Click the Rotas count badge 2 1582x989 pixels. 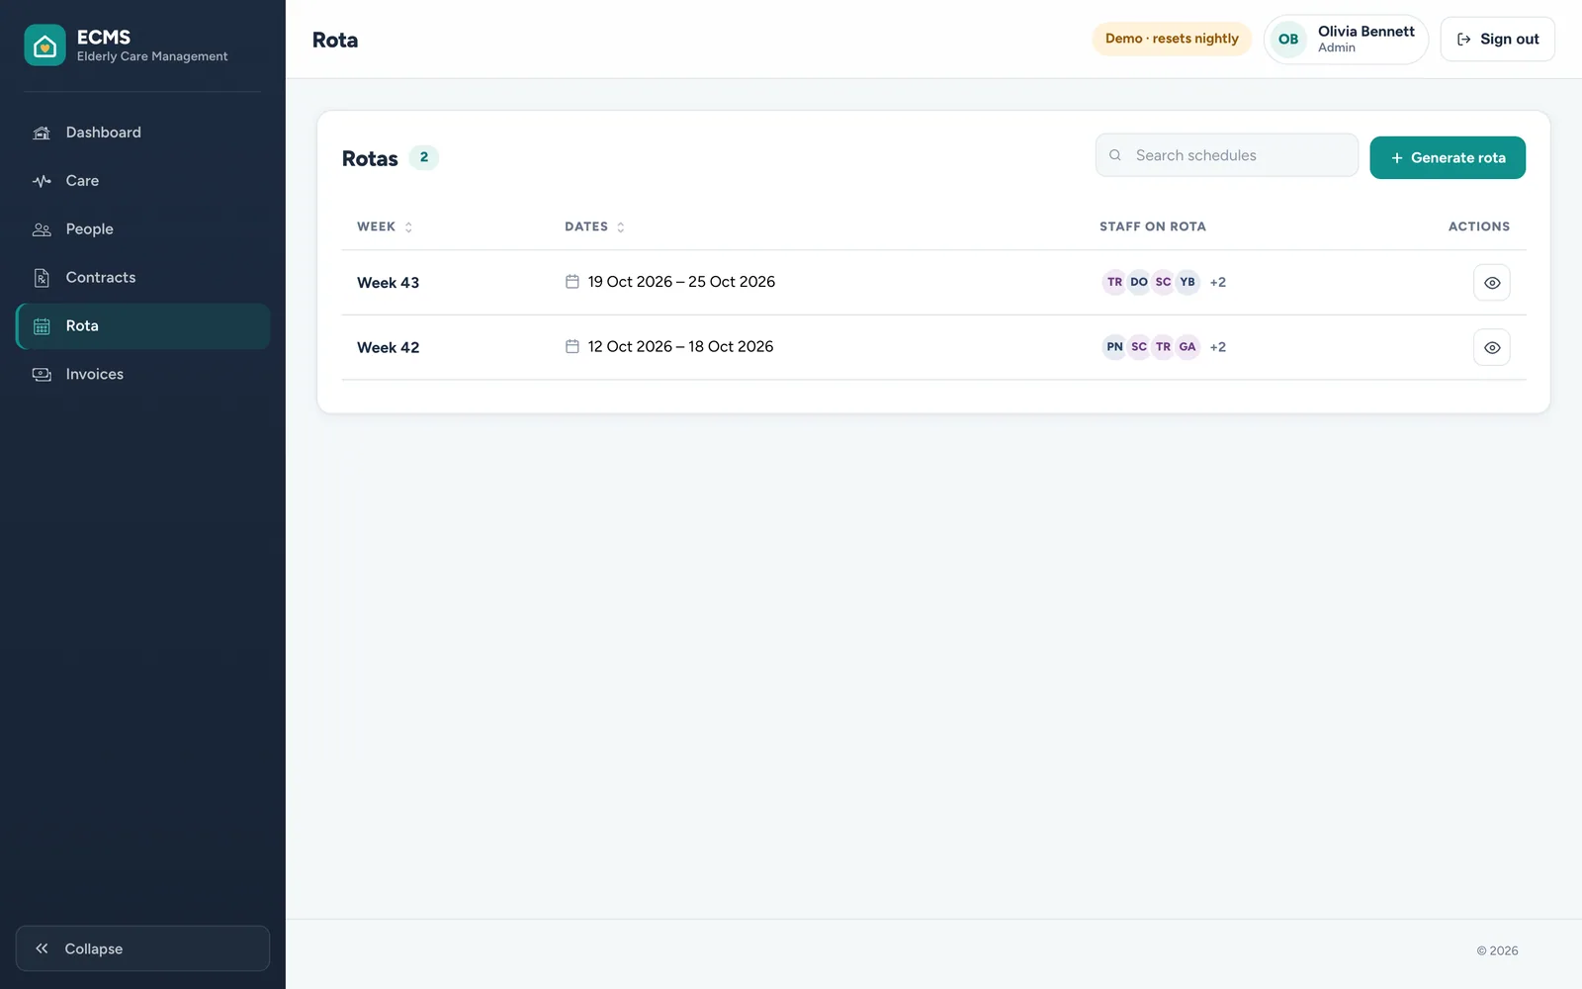(x=424, y=157)
